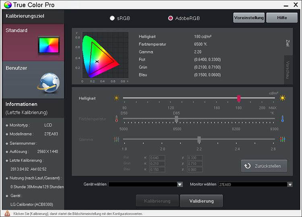The height and width of the screenshot is (217, 302).
Task: Click the reset arrow icon on Zurückstellen
Action: click(248, 166)
